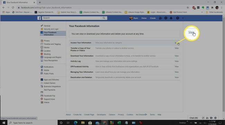The height and width of the screenshot is (125, 225).
Task: Open Security and Login settings
Action: [51, 29]
